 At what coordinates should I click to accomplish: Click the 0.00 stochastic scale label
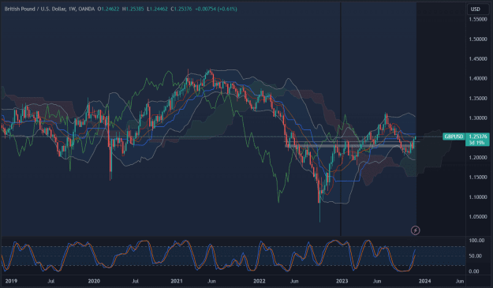(x=474, y=271)
